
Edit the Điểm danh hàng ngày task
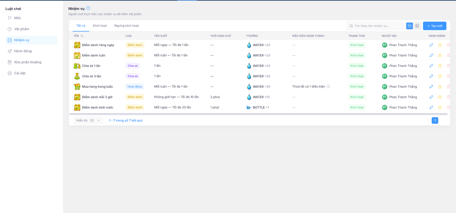click(431, 45)
